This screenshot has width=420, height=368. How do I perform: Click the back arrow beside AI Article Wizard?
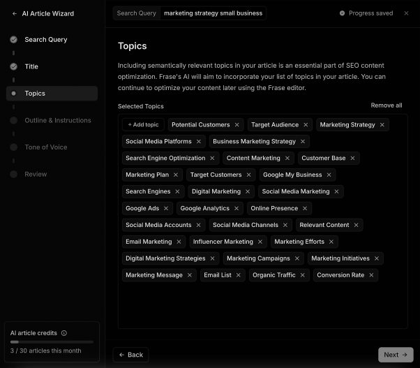tap(15, 14)
